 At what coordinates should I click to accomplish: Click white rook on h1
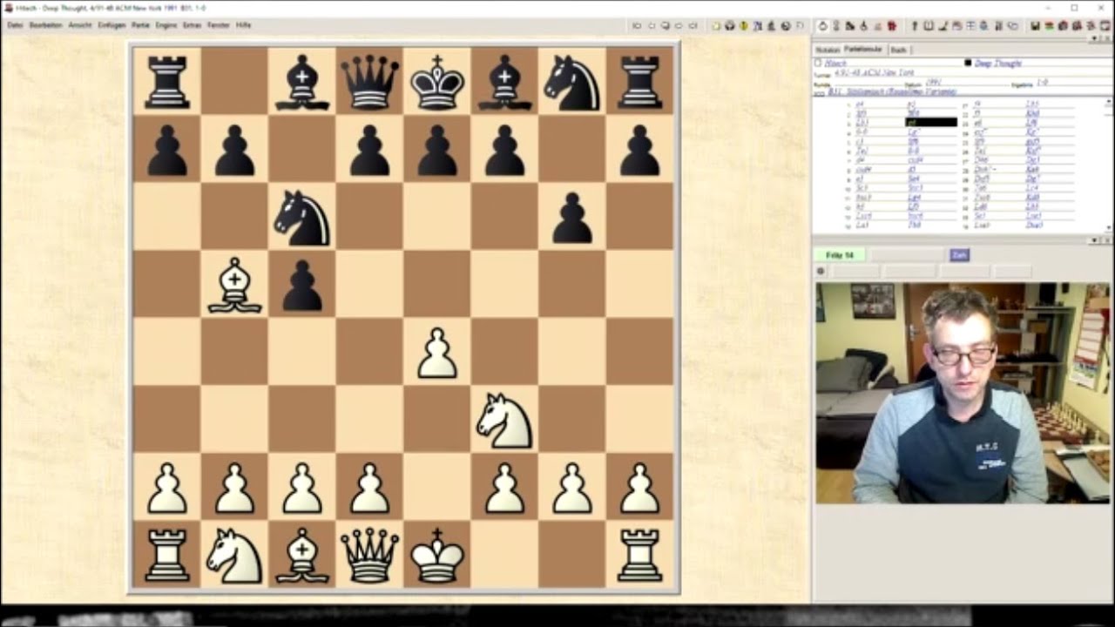tap(640, 555)
